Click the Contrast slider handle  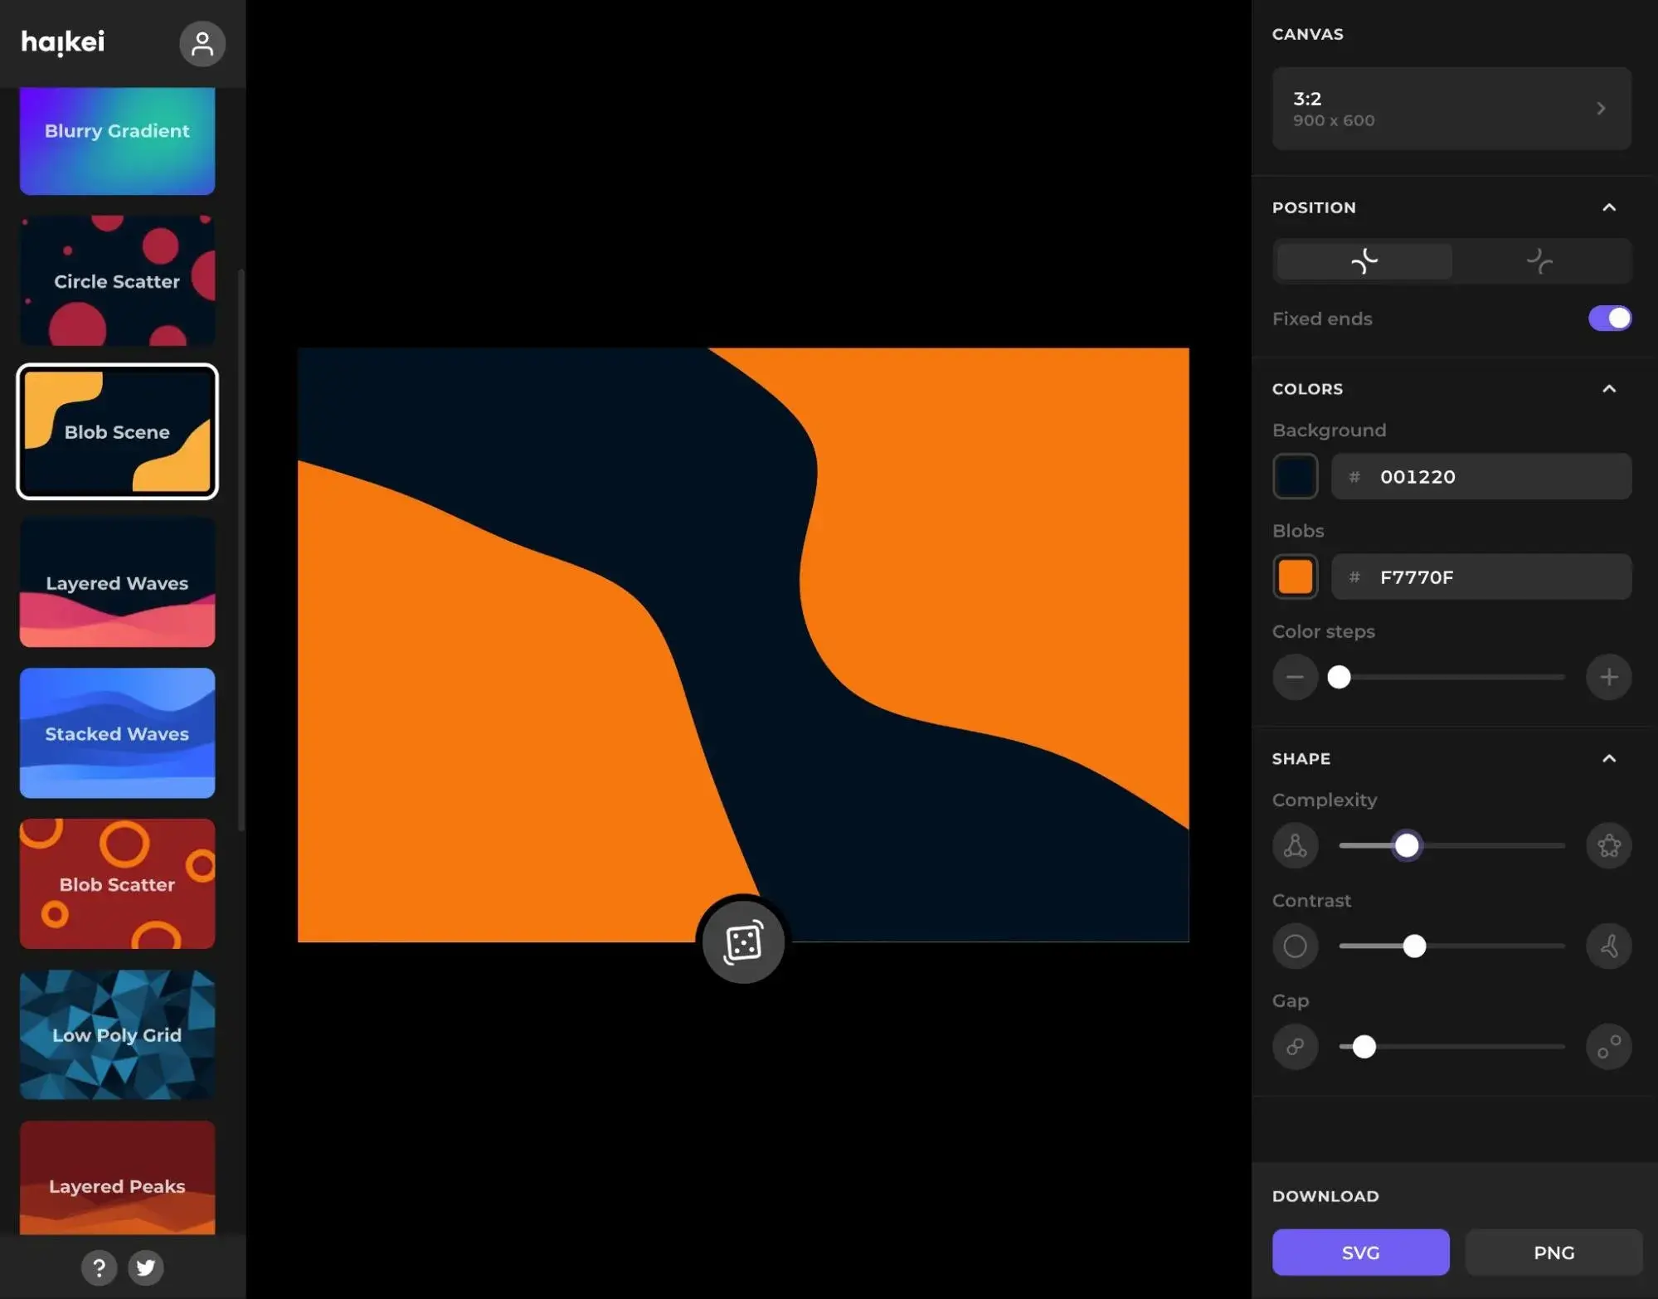tap(1414, 946)
